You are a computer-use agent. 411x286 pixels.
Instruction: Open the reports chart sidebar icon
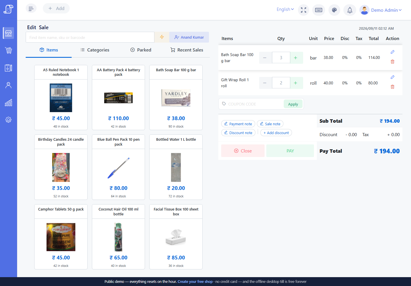click(x=8, y=102)
